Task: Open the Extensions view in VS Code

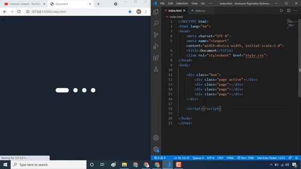Action: click(156, 58)
